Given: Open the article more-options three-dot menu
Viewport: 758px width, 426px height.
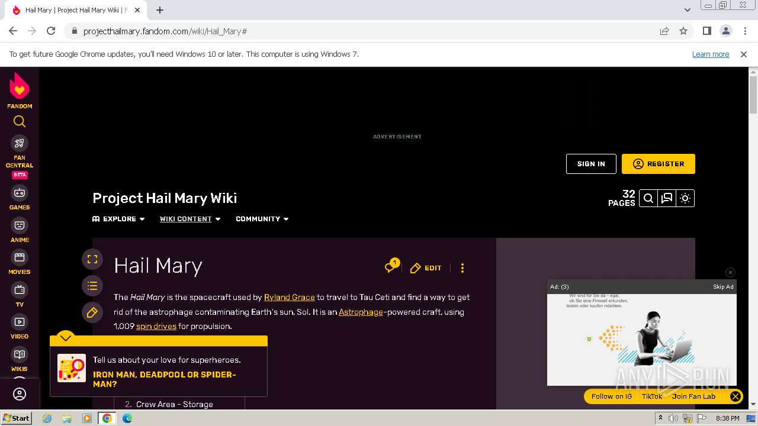Looking at the screenshot, I should point(462,268).
